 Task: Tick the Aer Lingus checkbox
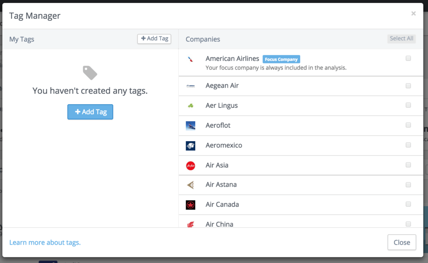click(408, 105)
